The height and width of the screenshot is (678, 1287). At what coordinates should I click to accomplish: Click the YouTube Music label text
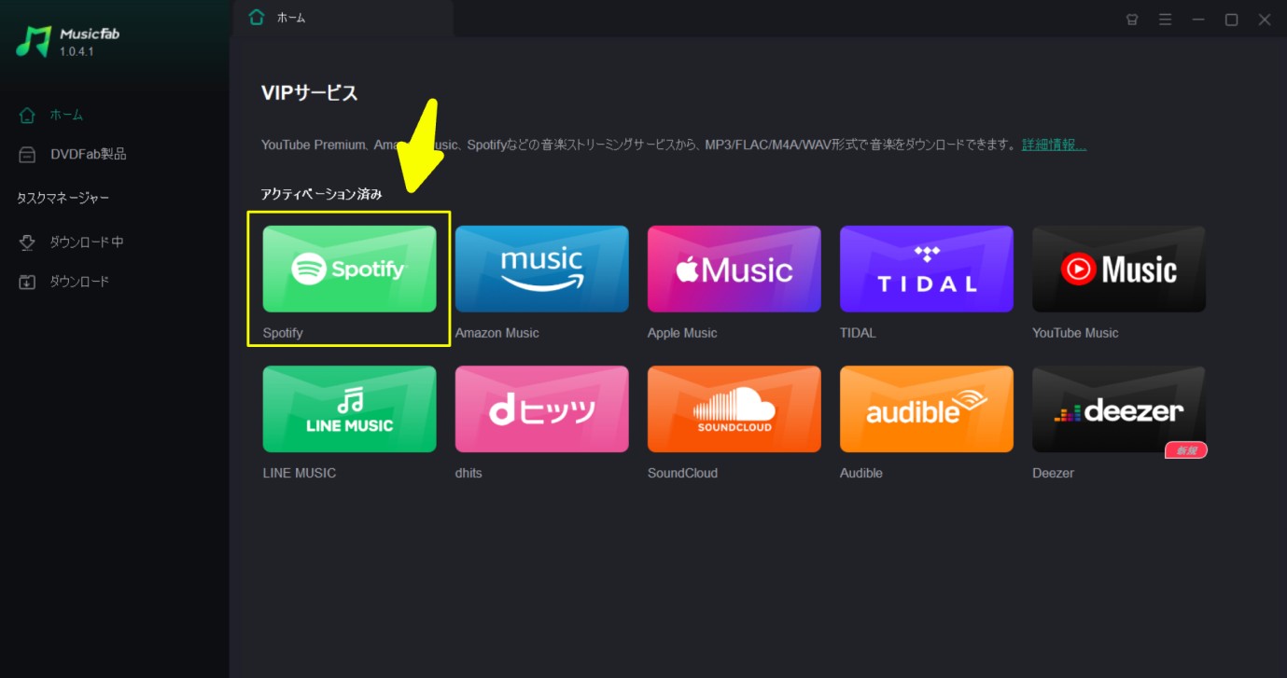[1075, 333]
